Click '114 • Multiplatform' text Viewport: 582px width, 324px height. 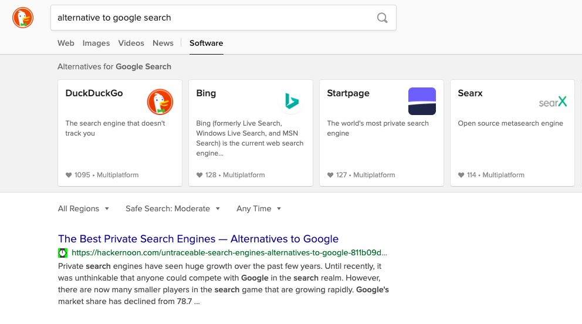pos(496,175)
